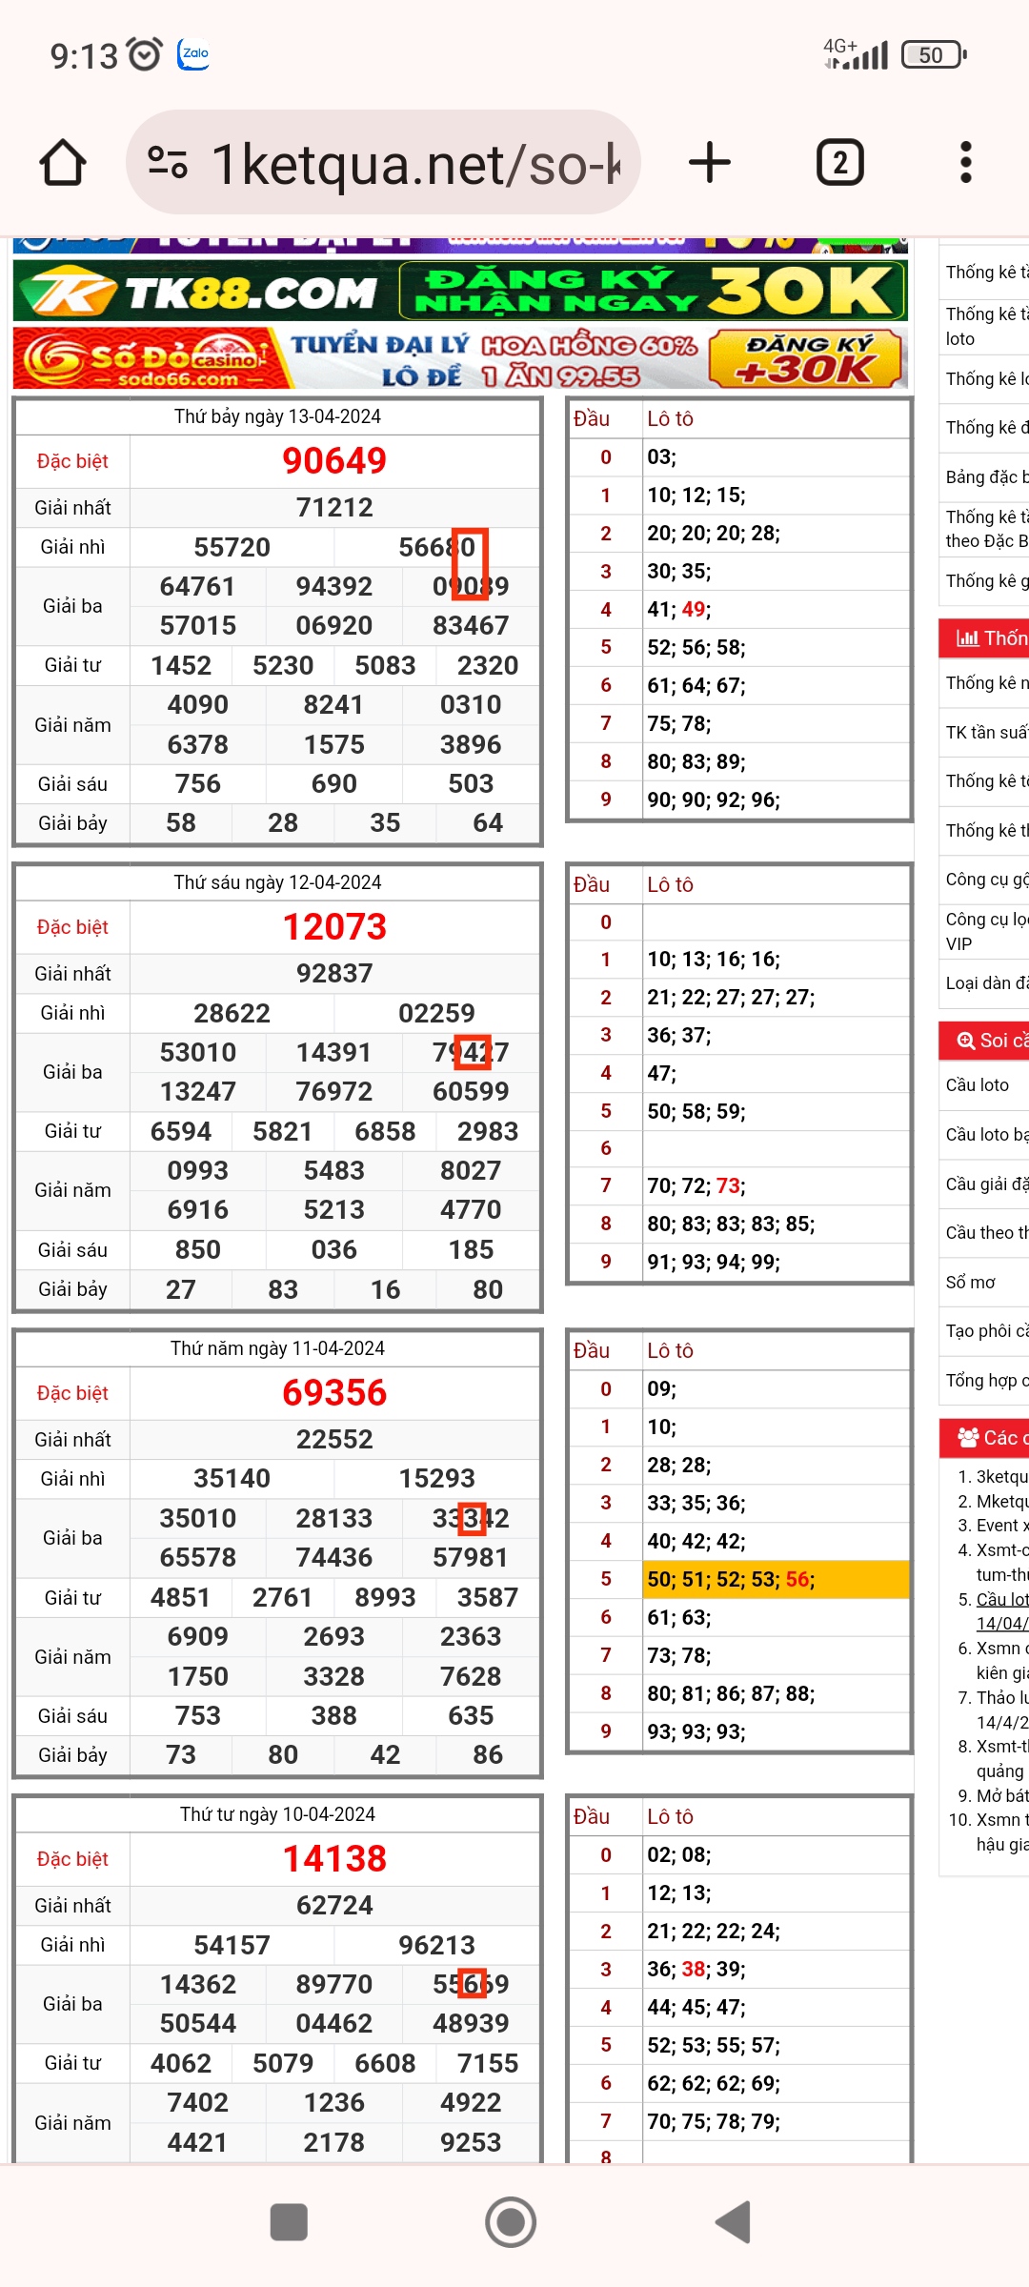Open the TK tần suất sidebar link
Screen dimensions: 1029x2287
[986, 732]
